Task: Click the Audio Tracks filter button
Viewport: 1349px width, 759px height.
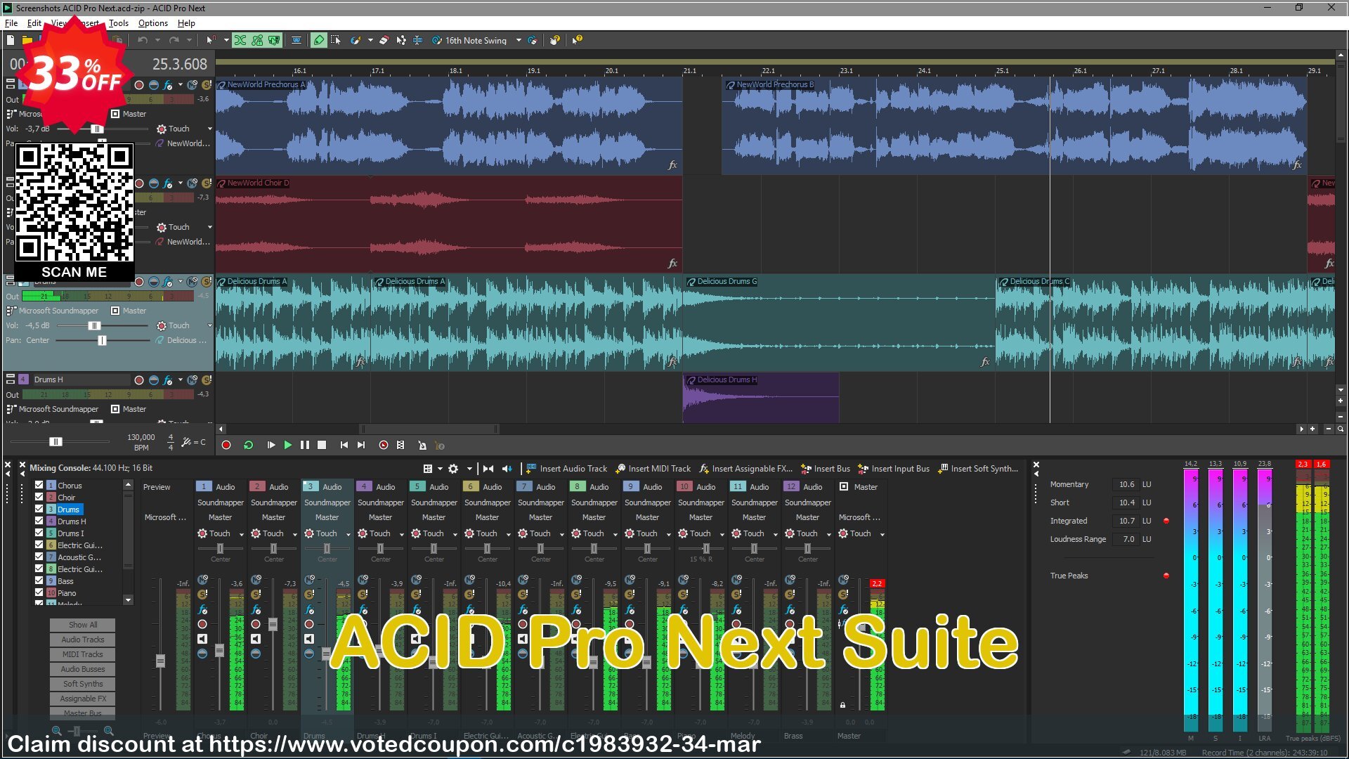Action: coord(82,640)
